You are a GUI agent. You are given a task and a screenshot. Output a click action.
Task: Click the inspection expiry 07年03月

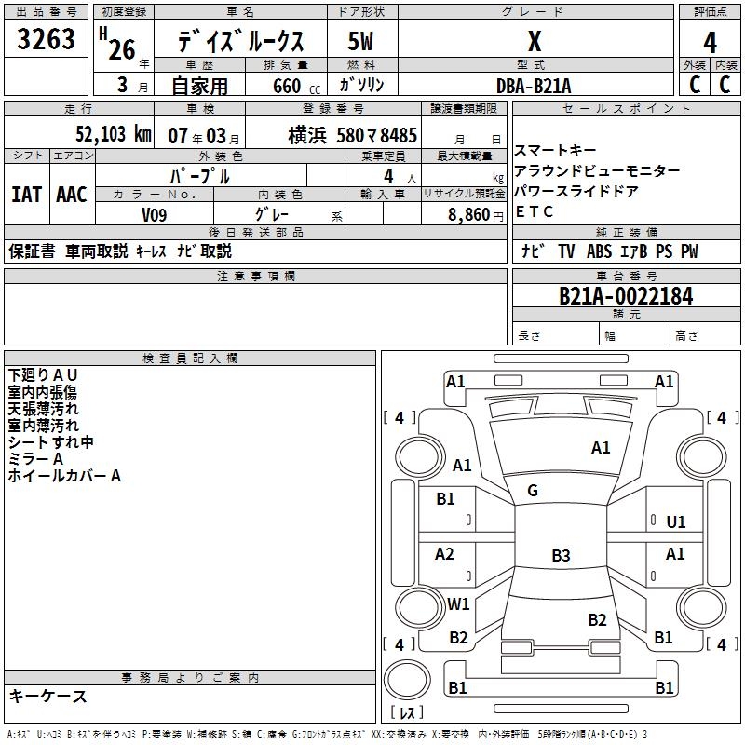pos(204,136)
